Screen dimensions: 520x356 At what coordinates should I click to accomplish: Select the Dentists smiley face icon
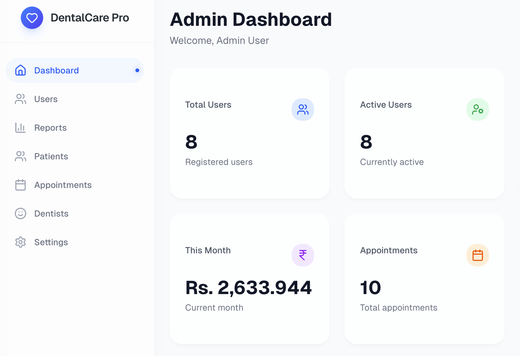pyautogui.click(x=20, y=213)
